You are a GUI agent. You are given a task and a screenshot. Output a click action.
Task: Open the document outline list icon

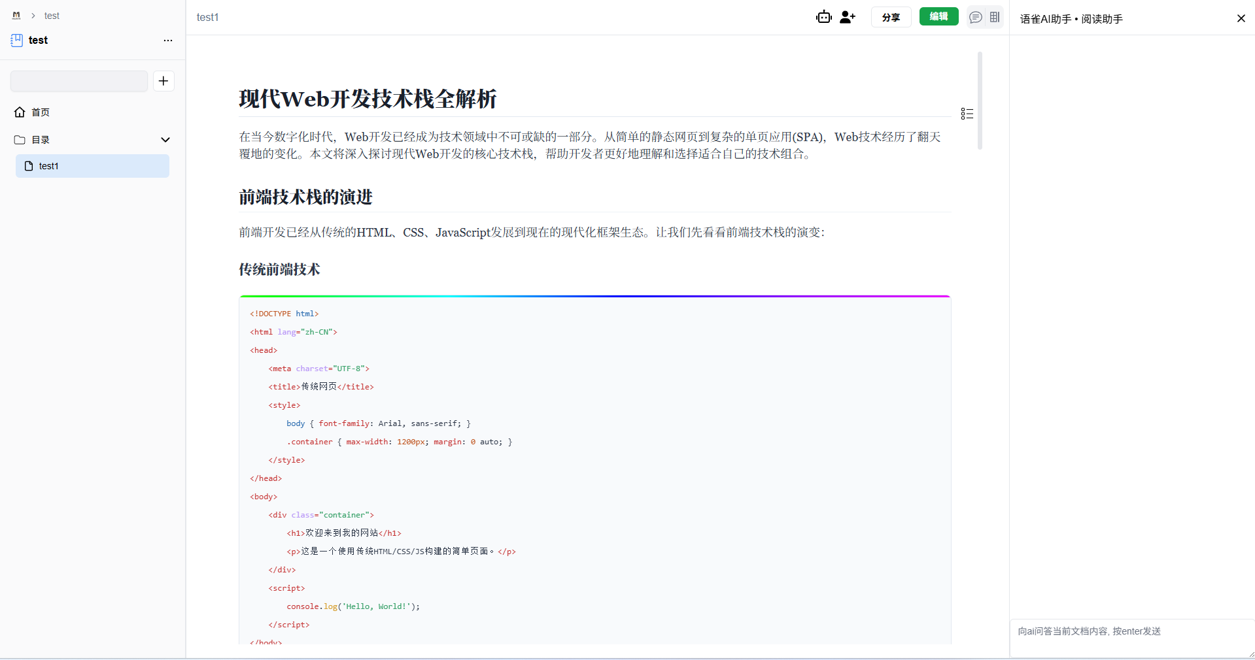click(x=967, y=114)
